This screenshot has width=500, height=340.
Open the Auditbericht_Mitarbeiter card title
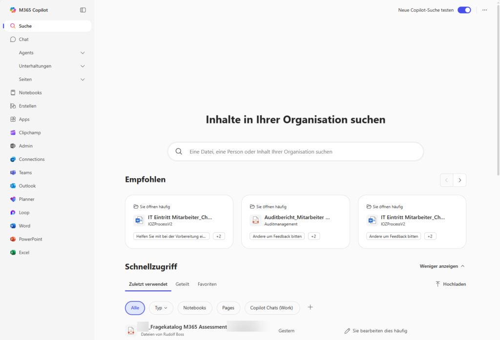[x=297, y=218]
